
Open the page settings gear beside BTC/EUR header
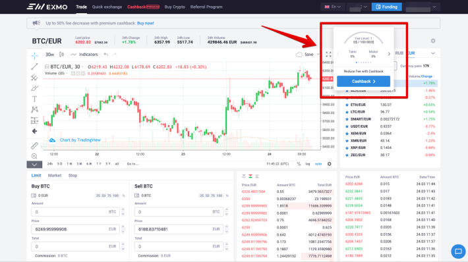[433, 41]
